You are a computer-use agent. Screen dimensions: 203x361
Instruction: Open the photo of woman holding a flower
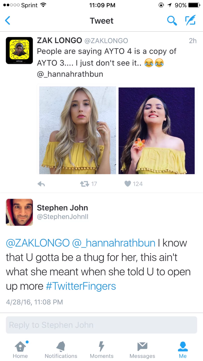pos(156,131)
